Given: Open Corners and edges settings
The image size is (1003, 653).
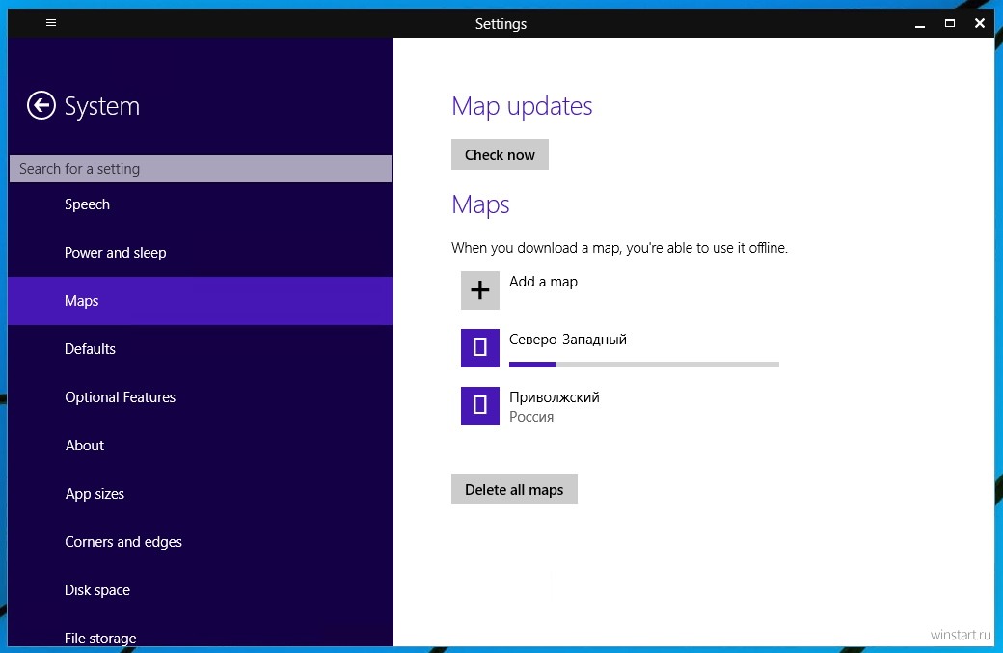Looking at the screenshot, I should [201, 542].
